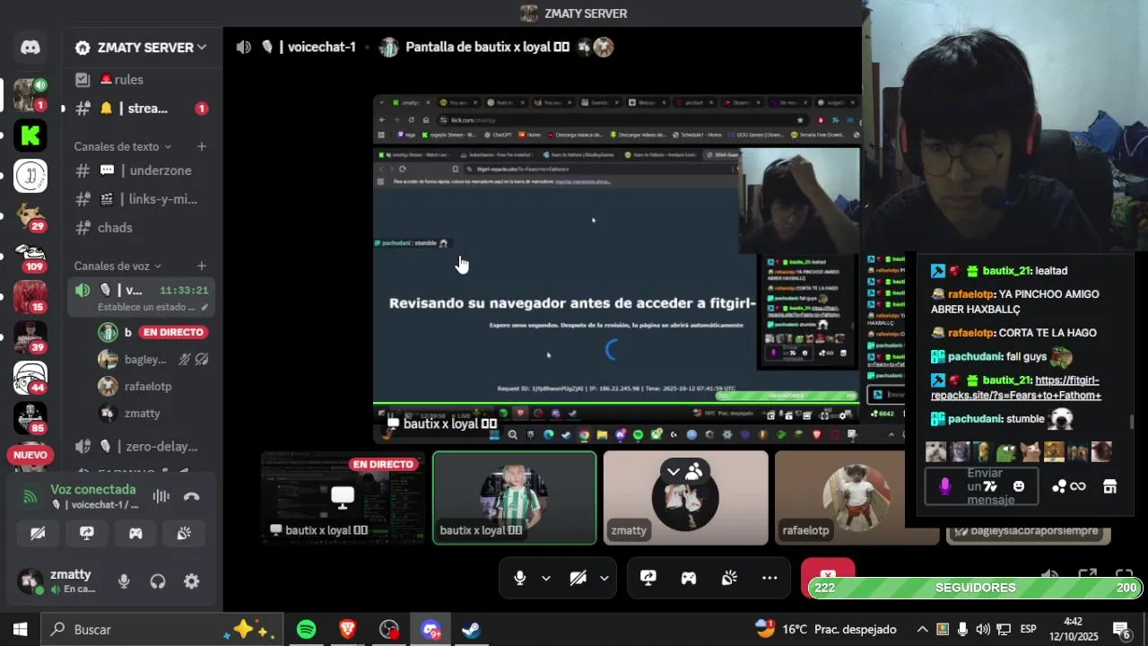Open Steam from the taskbar

tap(471, 630)
